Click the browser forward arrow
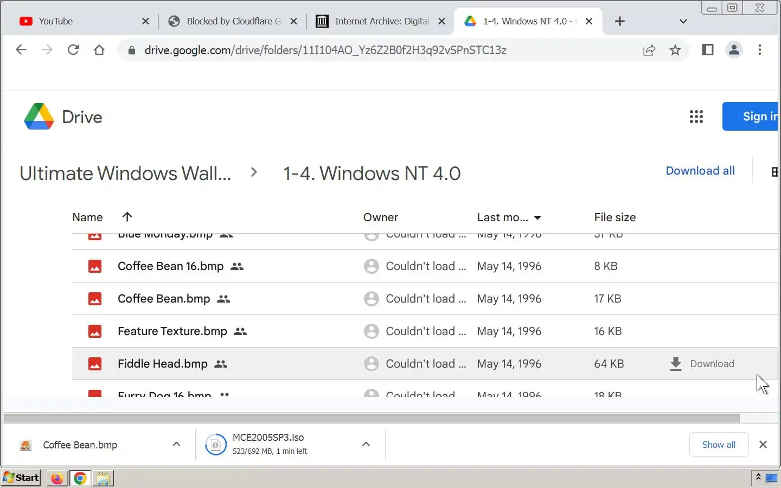 tap(47, 50)
